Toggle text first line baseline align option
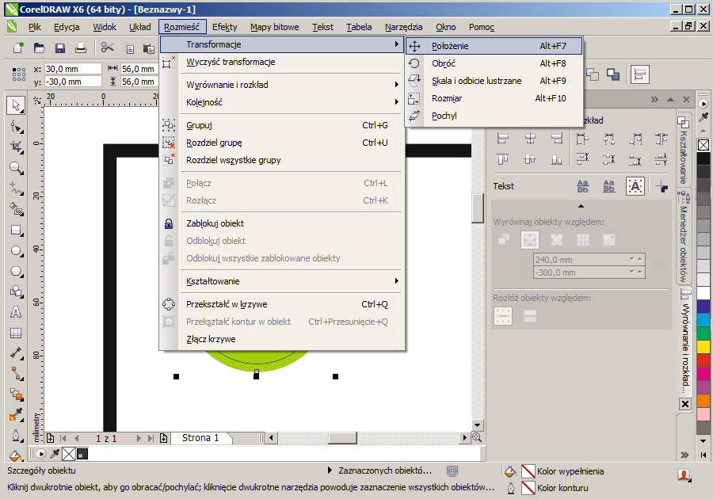The width and height of the screenshot is (713, 499). click(582, 186)
